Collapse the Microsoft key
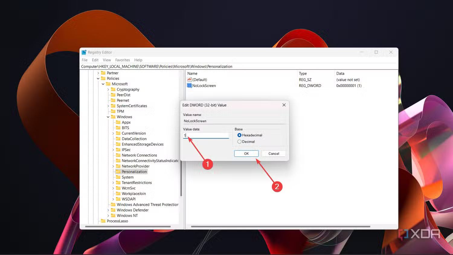Viewport: 453px width, 255px height. click(x=103, y=84)
